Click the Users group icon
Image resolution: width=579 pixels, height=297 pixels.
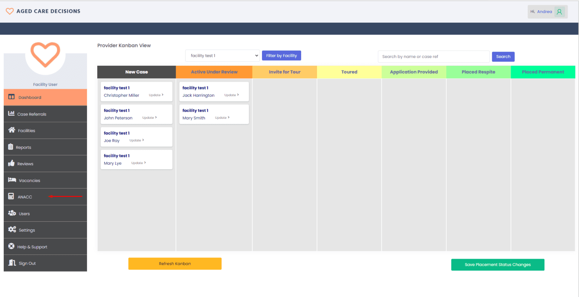click(x=12, y=213)
